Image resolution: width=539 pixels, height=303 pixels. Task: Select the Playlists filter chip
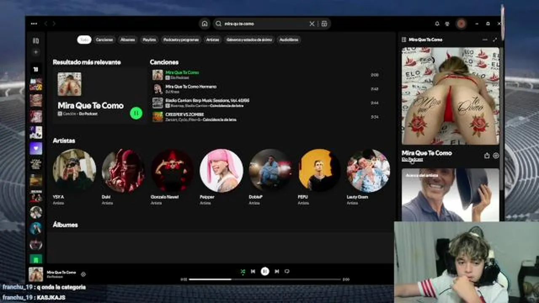click(x=149, y=40)
